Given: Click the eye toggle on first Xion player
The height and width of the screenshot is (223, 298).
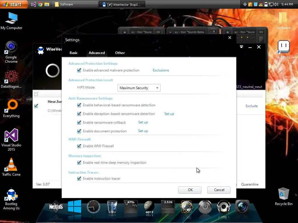Looking at the screenshot, I should click(x=158, y=32).
